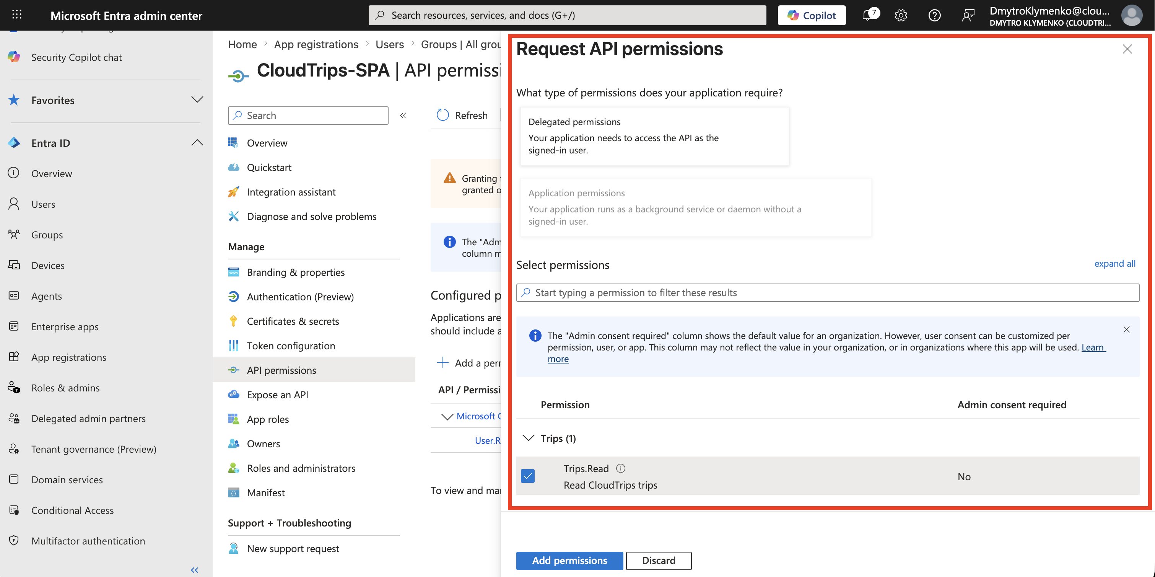
Task: Click the Authentication (Preview) icon
Action: point(234,296)
